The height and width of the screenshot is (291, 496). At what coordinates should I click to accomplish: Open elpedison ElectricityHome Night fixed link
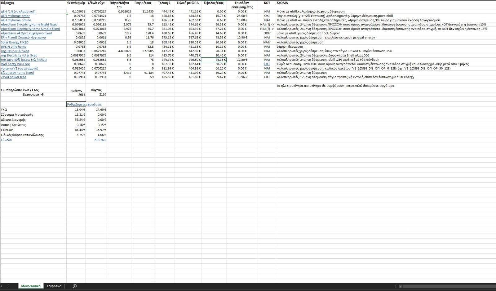tap(29, 25)
